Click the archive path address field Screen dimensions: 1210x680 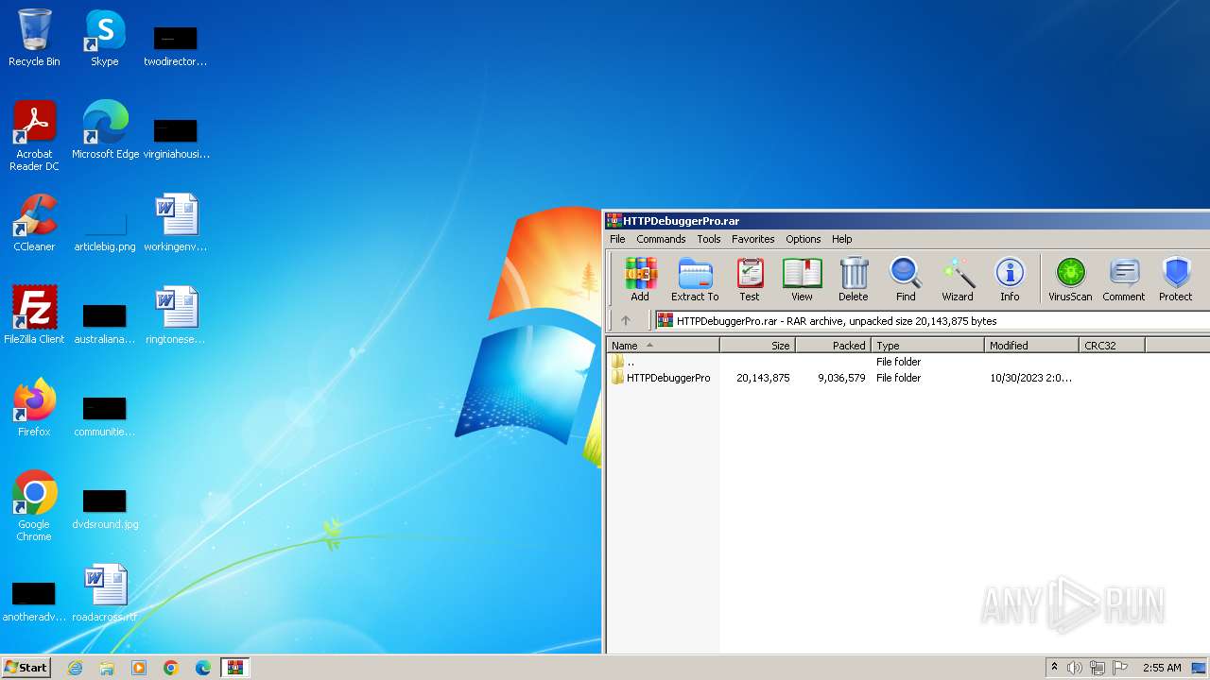(x=931, y=321)
